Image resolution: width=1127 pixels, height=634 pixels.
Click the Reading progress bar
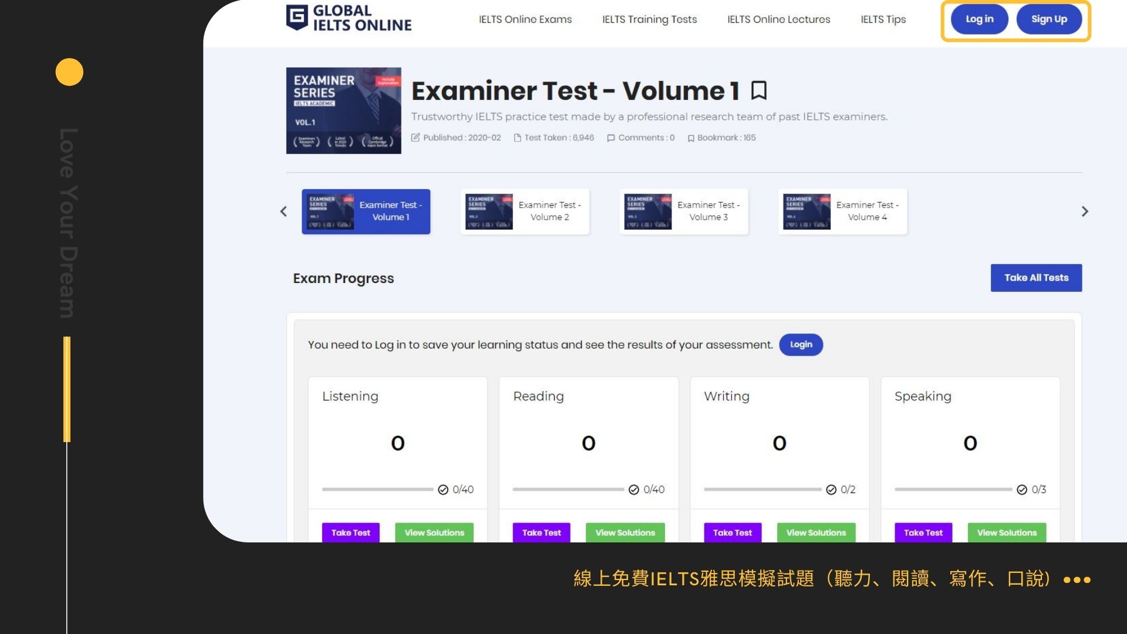(x=568, y=489)
